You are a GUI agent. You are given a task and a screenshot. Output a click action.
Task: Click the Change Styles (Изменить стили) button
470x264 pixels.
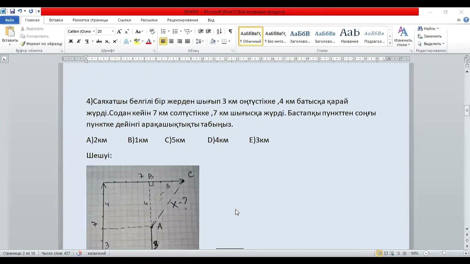pyautogui.click(x=403, y=37)
